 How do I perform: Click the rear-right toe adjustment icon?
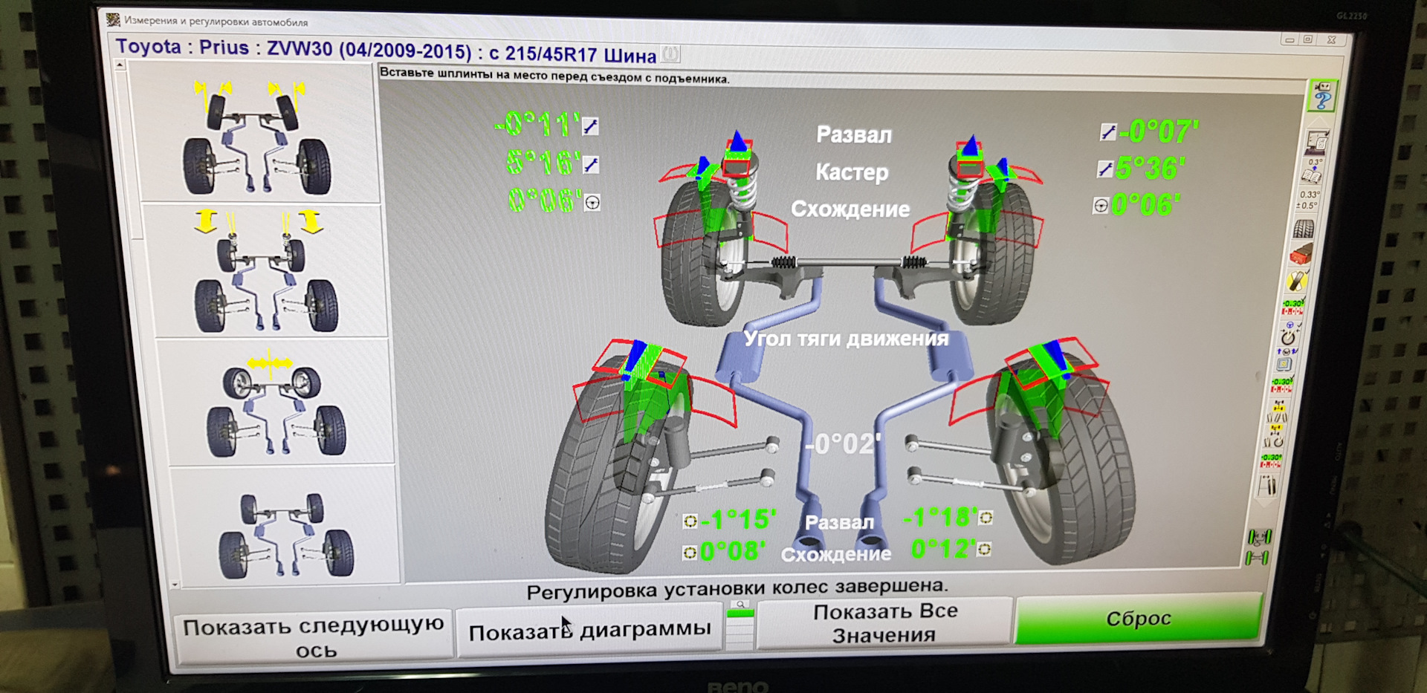pos(983,549)
